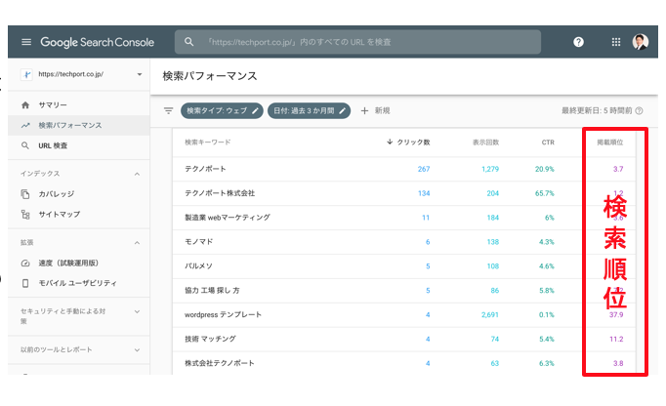Click the plus icon to add filter
This screenshot has width=666, height=406.
pos(365,111)
